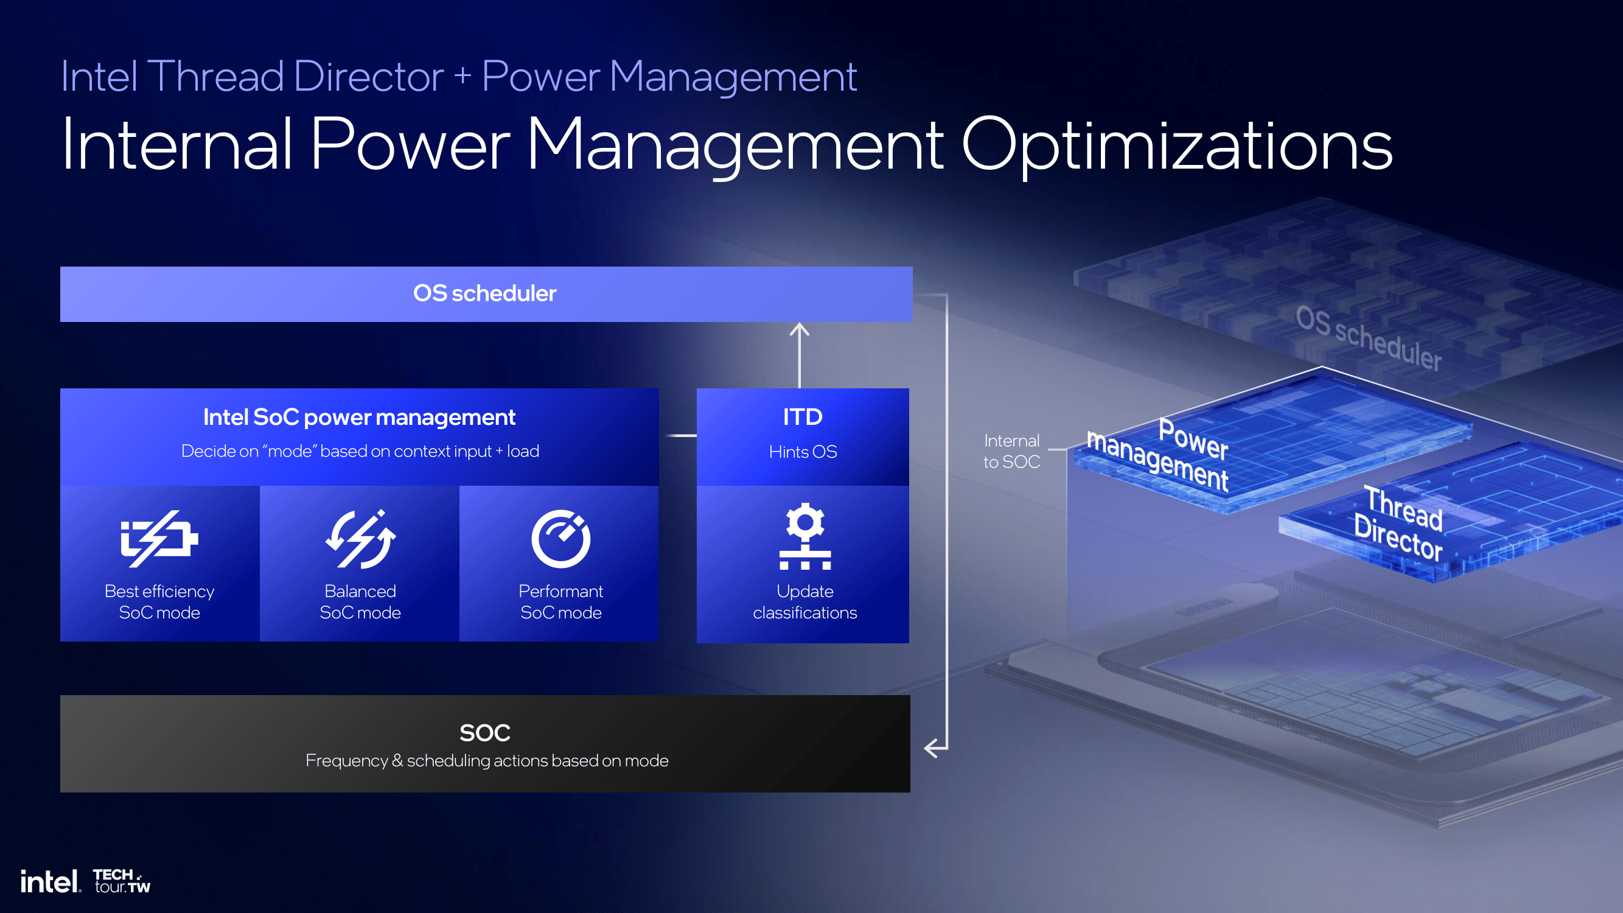Image resolution: width=1623 pixels, height=913 pixels.
Task: Click the ITD panel label
Action: pyautogui.click(x=804, y=417)
